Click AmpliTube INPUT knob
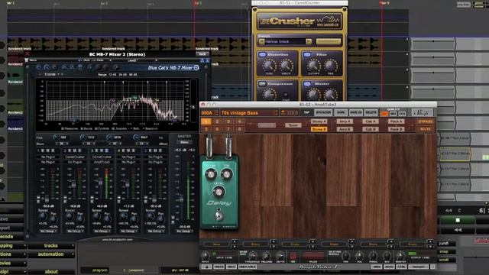The height and width of the screenshot is (275, 489). (x=206, y=256)
